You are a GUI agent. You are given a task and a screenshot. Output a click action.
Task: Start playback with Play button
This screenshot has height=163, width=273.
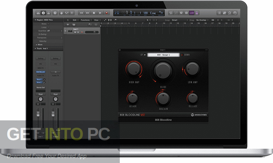pyautogui.click(x=100, y=13)
